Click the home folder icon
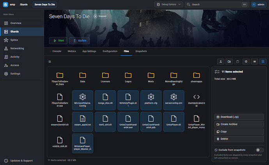 coord(50,61)
